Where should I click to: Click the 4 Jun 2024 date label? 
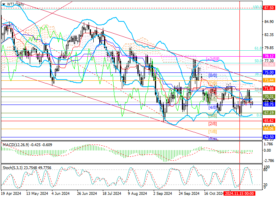click(61, 194)
